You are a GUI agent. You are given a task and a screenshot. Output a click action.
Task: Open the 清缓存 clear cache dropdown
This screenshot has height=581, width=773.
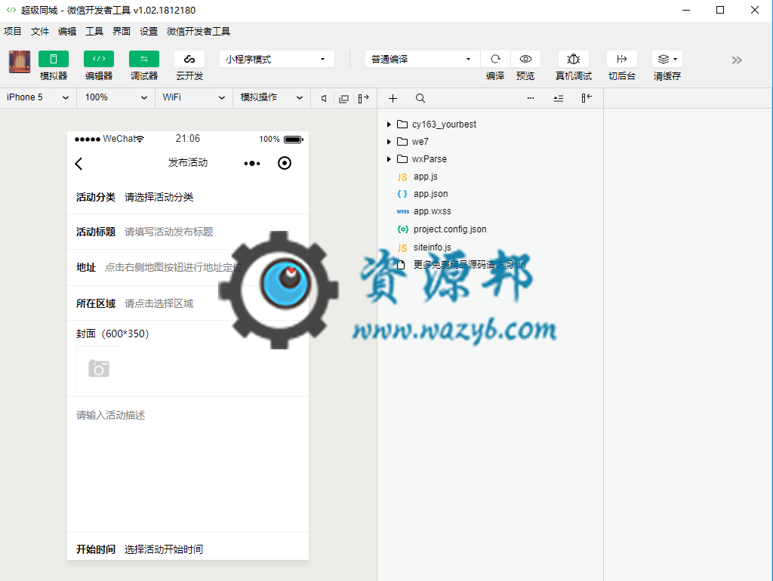667,59
